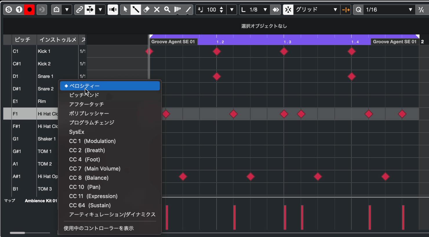Select ベロシティー from the controller menu

pyautogui.click(x=110, y=86)
